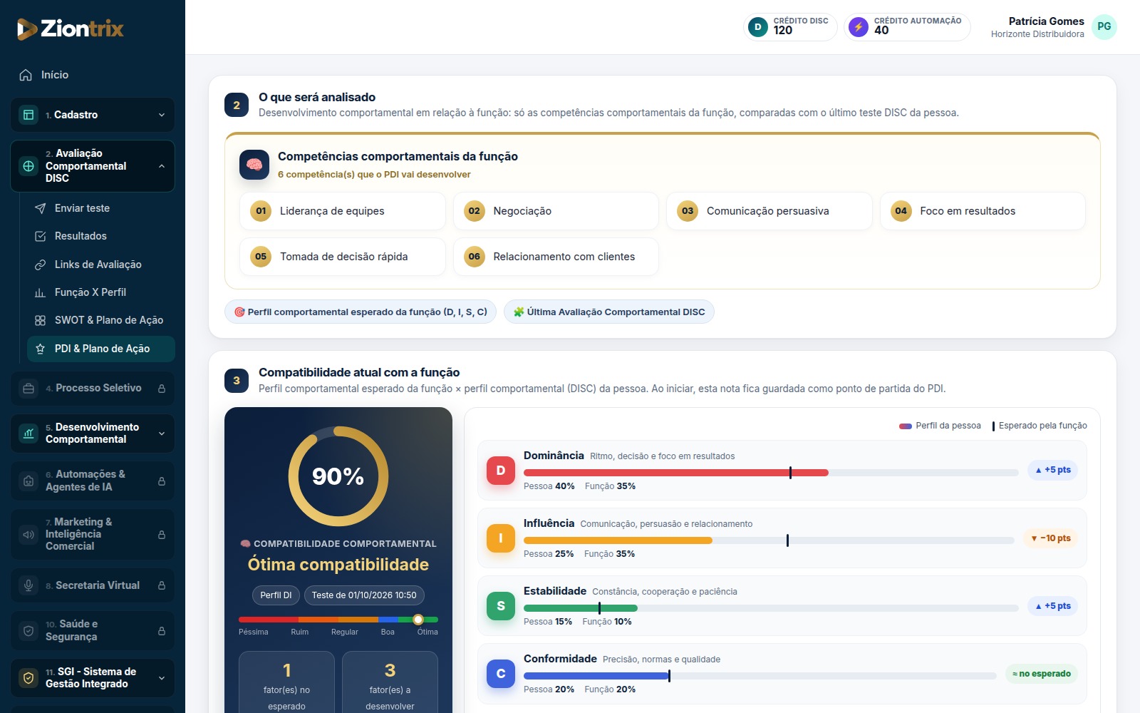
Task: Expand the Desenvolvimento Comportamental chevron
Action: (x=162, y=434)
